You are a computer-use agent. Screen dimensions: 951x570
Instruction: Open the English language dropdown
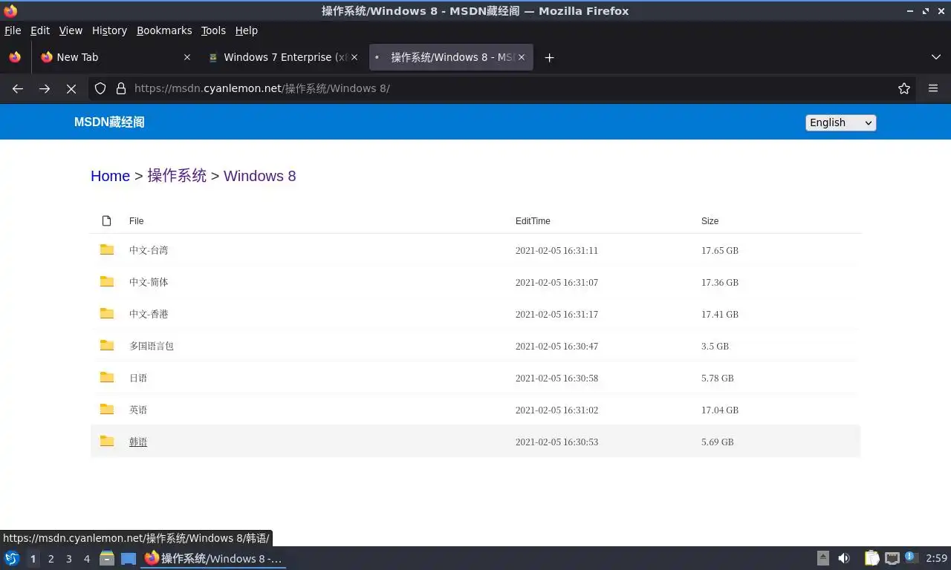[x=841, y=122]
